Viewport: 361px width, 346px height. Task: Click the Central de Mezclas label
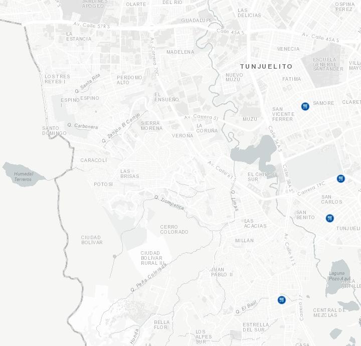tap(329, 312)
